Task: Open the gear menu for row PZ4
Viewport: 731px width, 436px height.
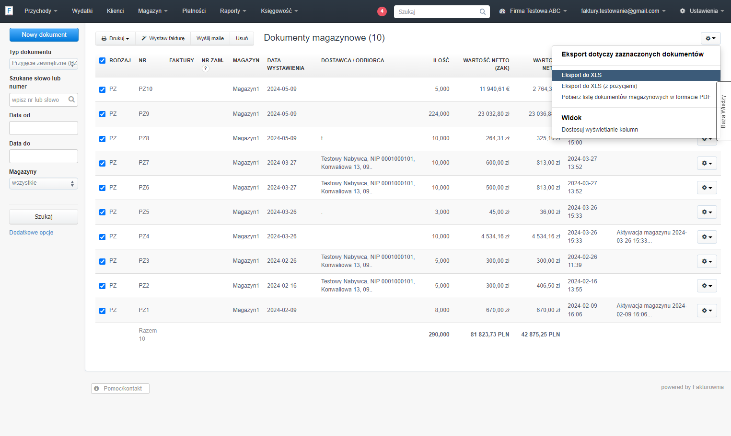Action: coord(707,237)
